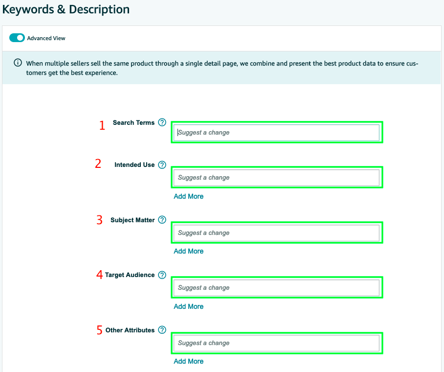This screenshot has height=372, width=444.
Task: Focus the Target Audience input field
Action: pos(276,287)
